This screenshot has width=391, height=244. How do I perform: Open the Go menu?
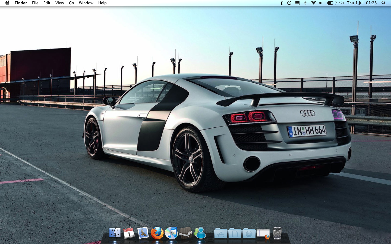(x=71, y=3)
